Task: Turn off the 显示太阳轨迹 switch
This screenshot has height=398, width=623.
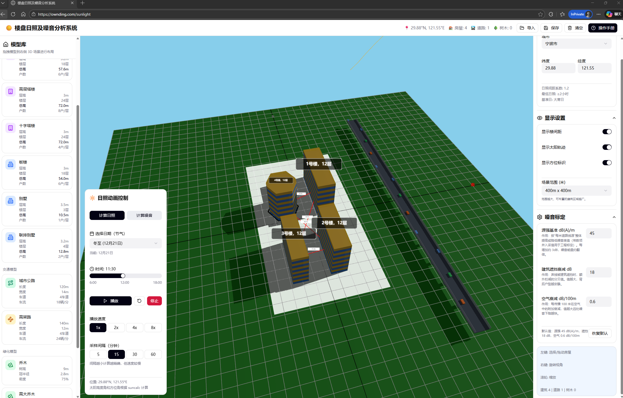Action: point(607,147)
